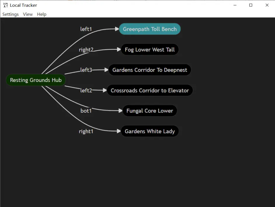This screenshot has width=275, height=207.
Task: Select the Greenpath Toll Bench node
Action: 150,29
